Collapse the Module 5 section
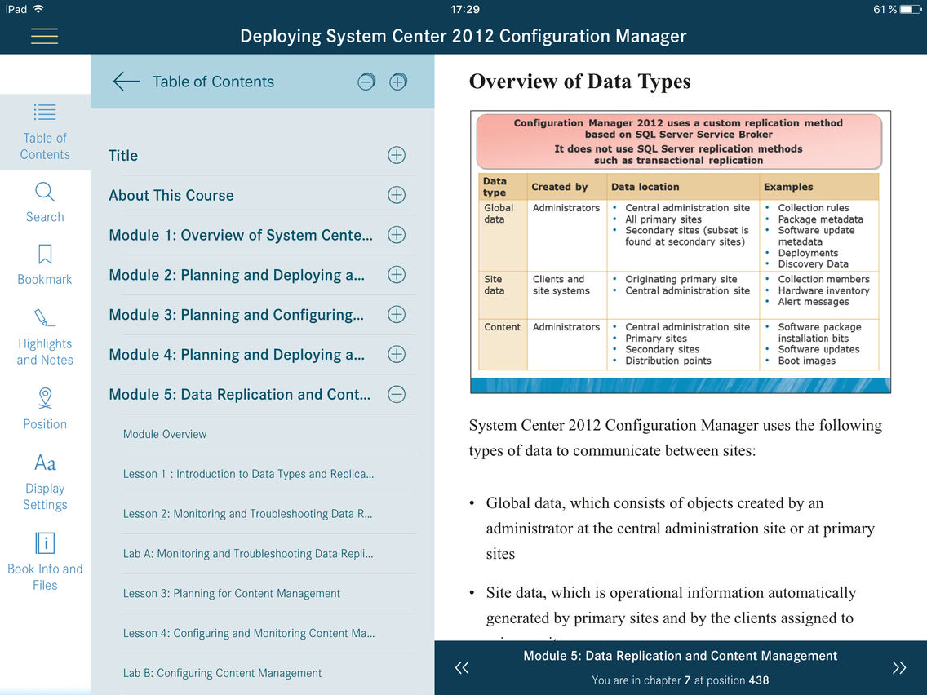Screen dimensions: 927x695 pos(397,394)
